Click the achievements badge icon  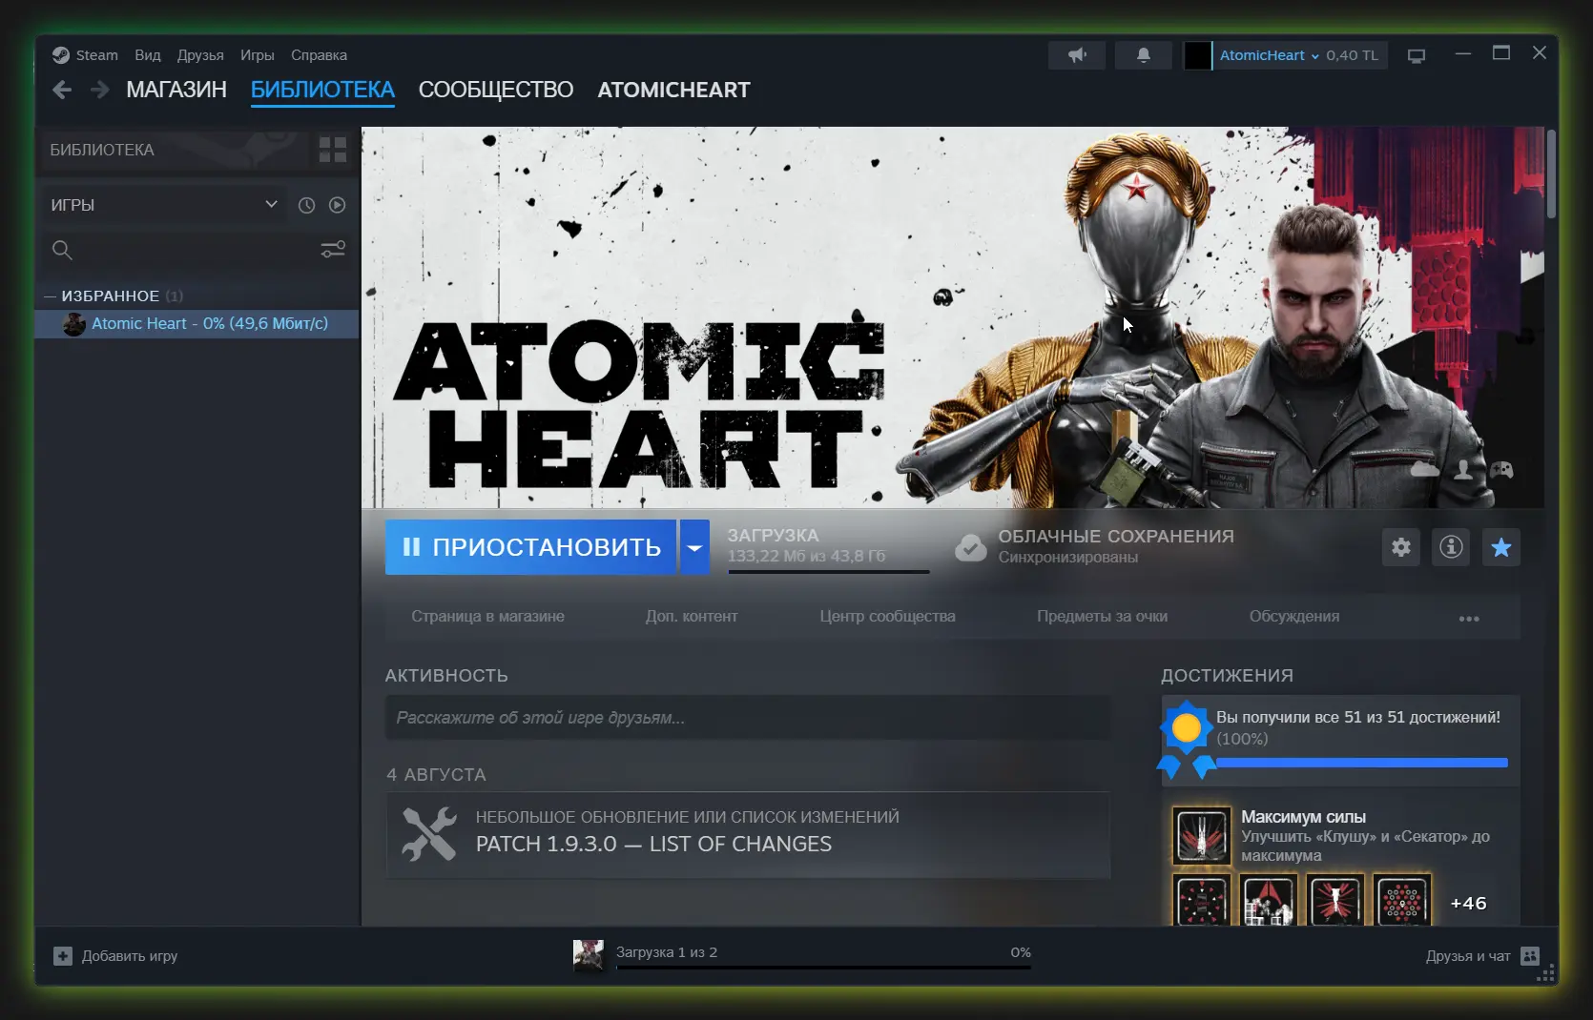[1186, 739]
